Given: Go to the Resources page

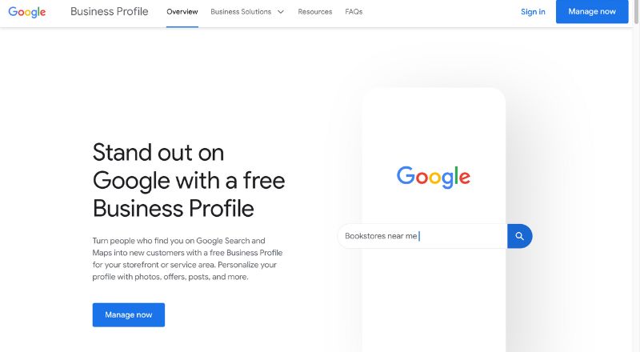Looking at the screenshot, I should point(315,12).
